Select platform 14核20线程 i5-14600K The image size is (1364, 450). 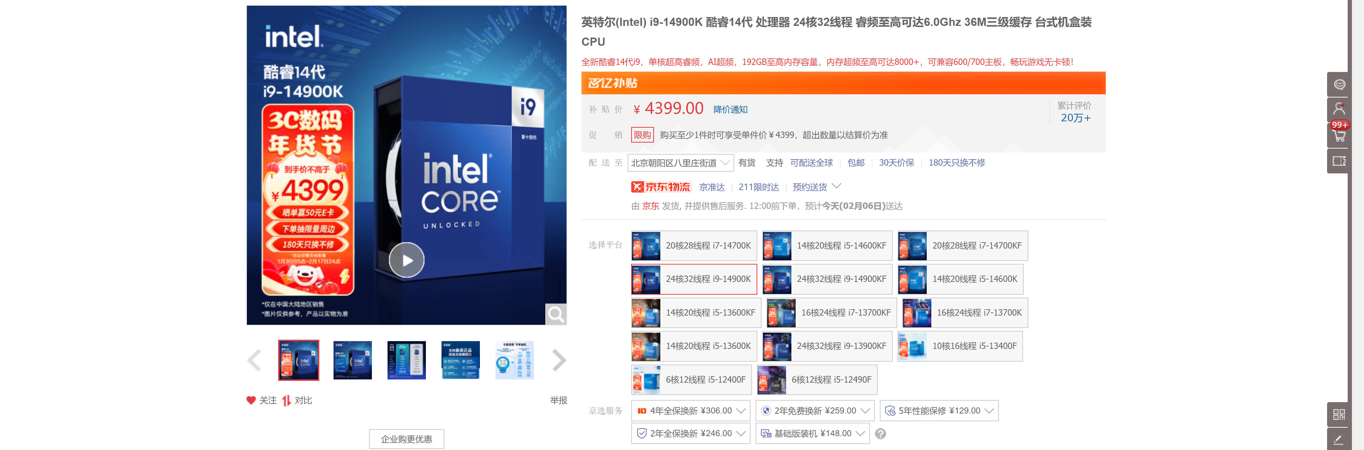[960, 279]
